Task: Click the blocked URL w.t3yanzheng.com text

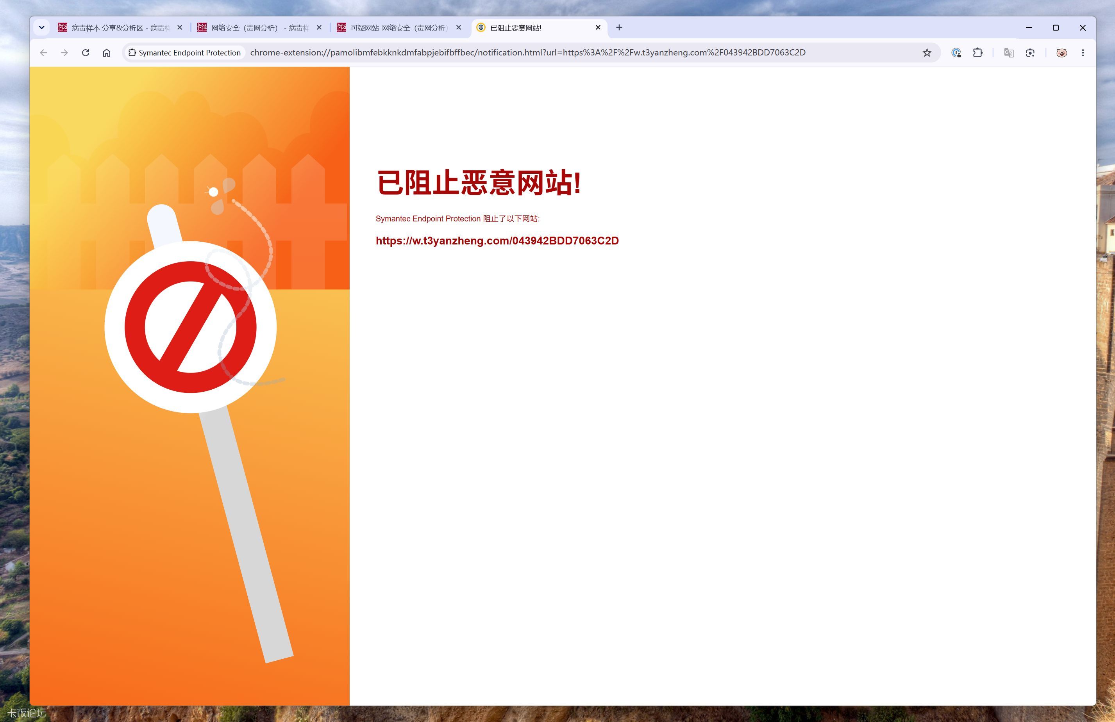Action: tap(497, 241)
